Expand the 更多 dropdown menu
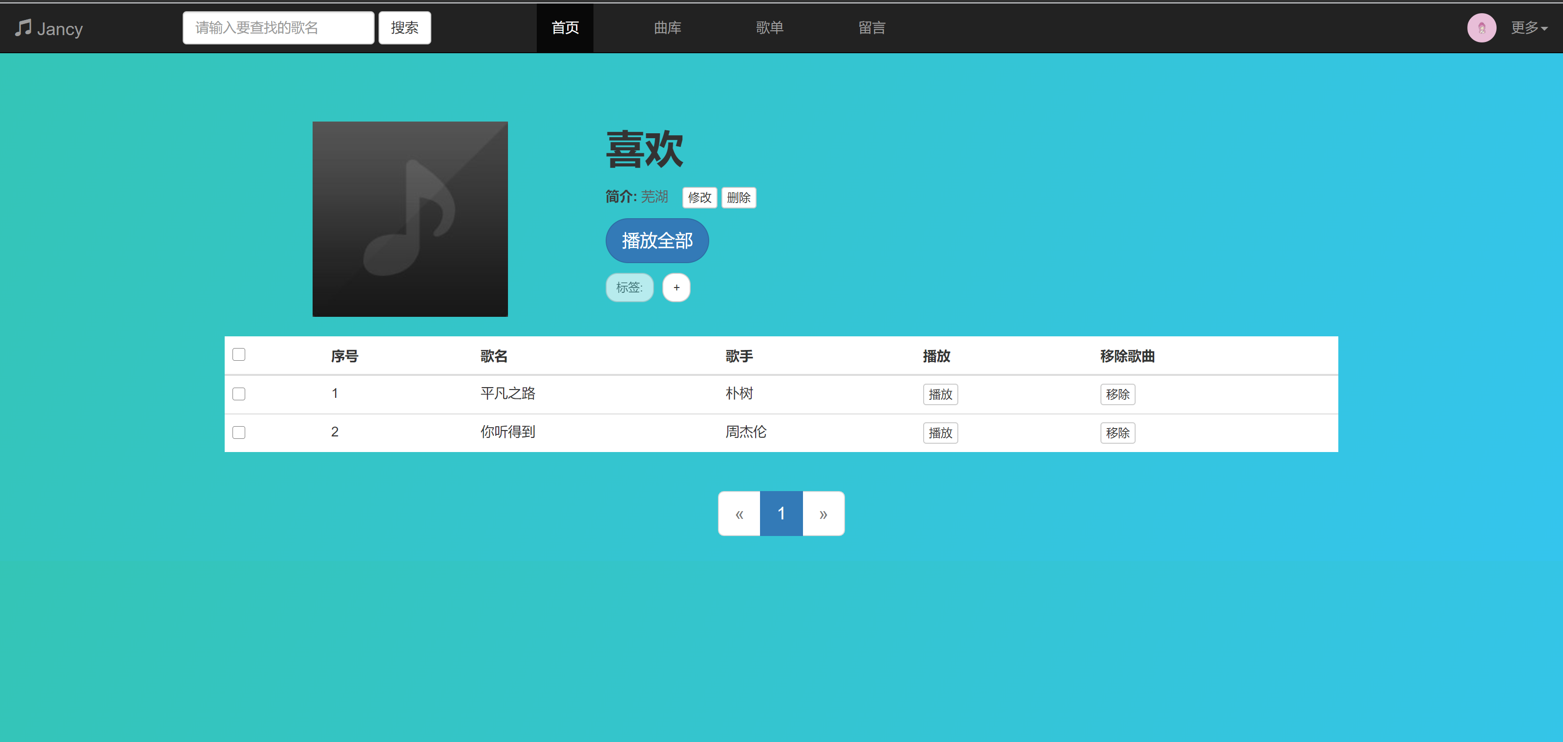This screenshot has height=742, width=1563. click(1528, 28)
